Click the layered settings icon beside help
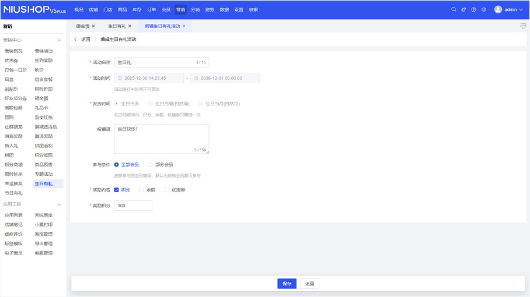The image size is (530, 297). point(483,10)
